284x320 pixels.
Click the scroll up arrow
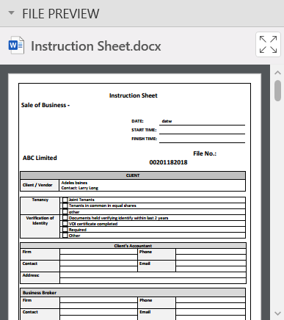(x=277, y=73)
